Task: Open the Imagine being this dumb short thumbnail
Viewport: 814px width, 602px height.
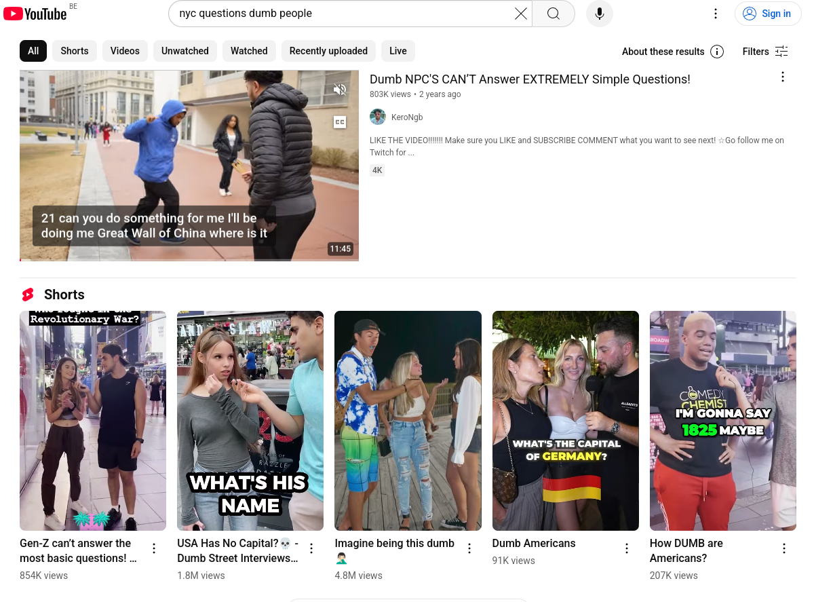Action: (408, 421)
